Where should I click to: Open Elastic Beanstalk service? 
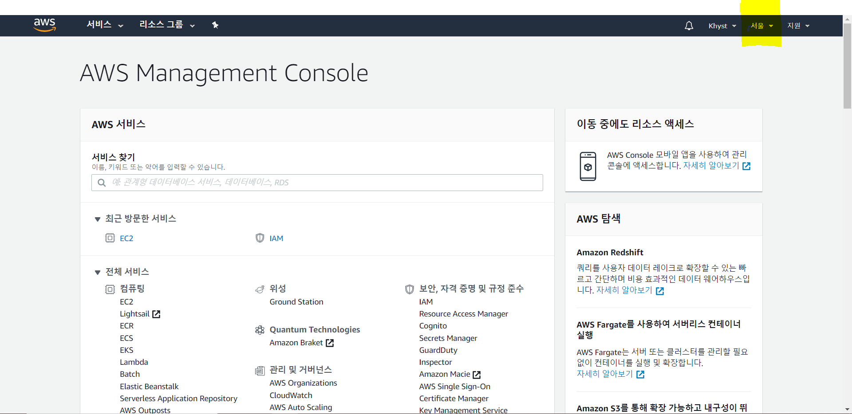coord(149,387)
